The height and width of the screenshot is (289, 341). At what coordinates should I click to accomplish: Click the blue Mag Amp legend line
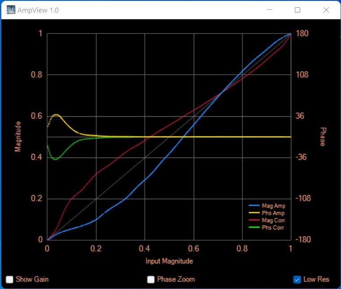pyautogui.click(x=255, y=206)
